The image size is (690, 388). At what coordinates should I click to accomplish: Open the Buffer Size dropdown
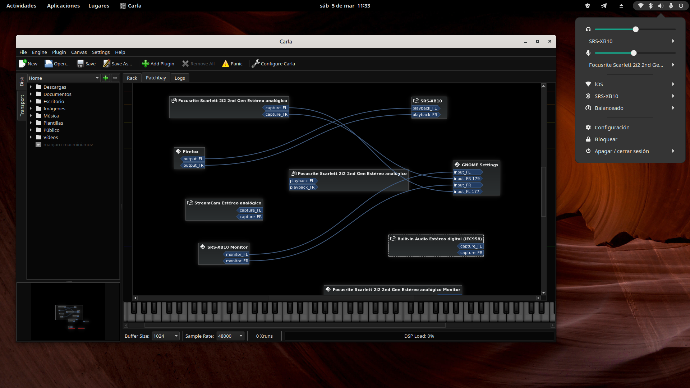click(x=166, y=336)
